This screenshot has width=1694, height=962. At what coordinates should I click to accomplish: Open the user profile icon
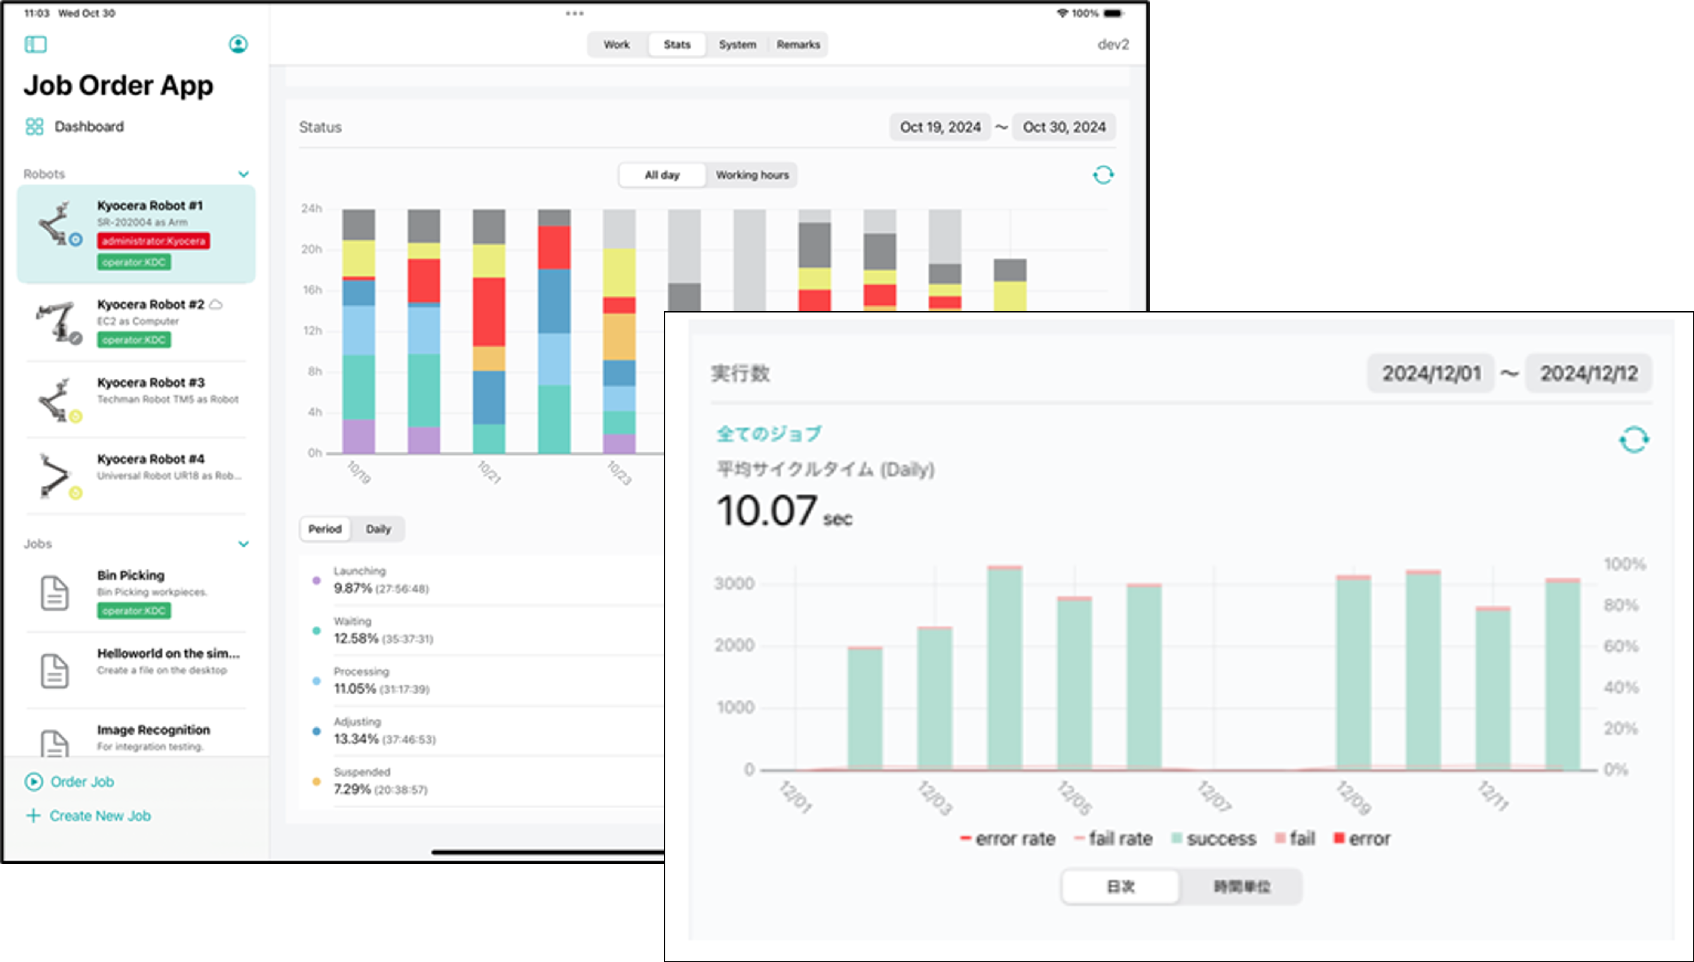238,44
